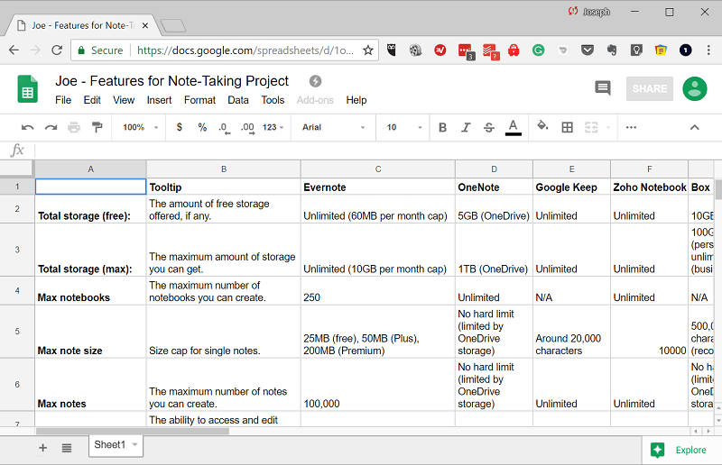Open the Help menu

pos(356,100)
